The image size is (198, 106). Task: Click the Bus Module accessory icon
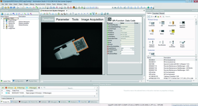click(163, 43)
